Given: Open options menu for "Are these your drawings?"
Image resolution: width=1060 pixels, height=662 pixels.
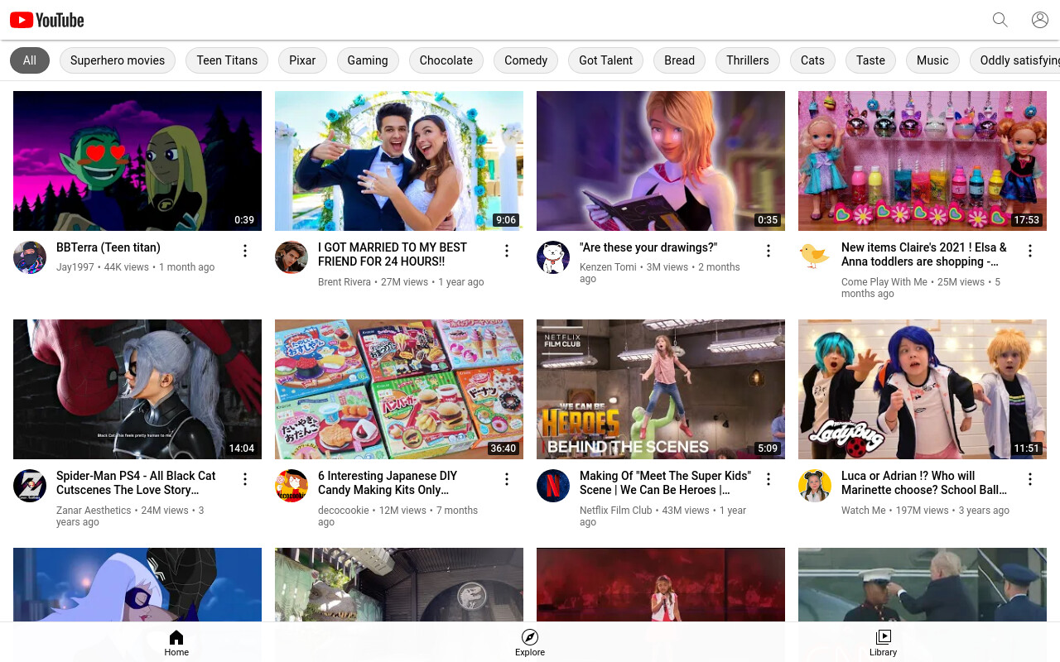Looking at the screenshot, I should click(x=768, y=251).
